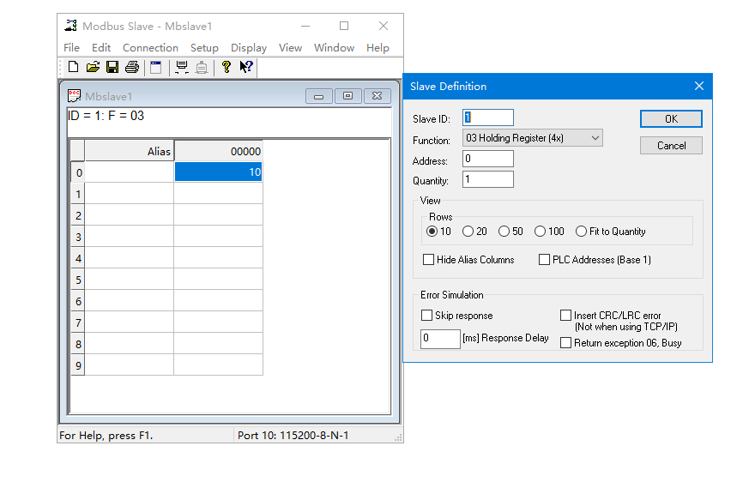Click the New document toolbar icon
743x488 pixels.
click(74, 67)
